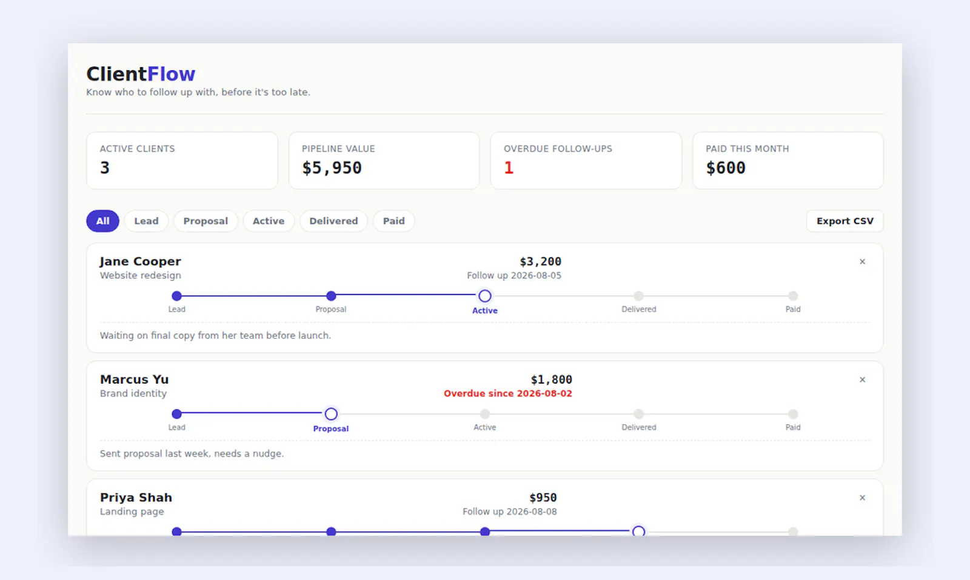The width and height of the screenshot is (970, 580).
Task: Select the Marcus Yu client name
Action: coord(134,380)
